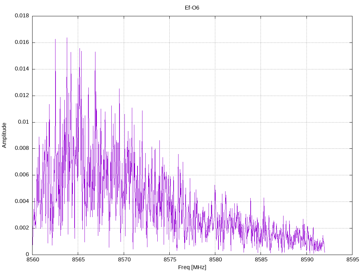Click the 0.012 y-axis tick label
The image size is (362, 272).
coord(22,96)
